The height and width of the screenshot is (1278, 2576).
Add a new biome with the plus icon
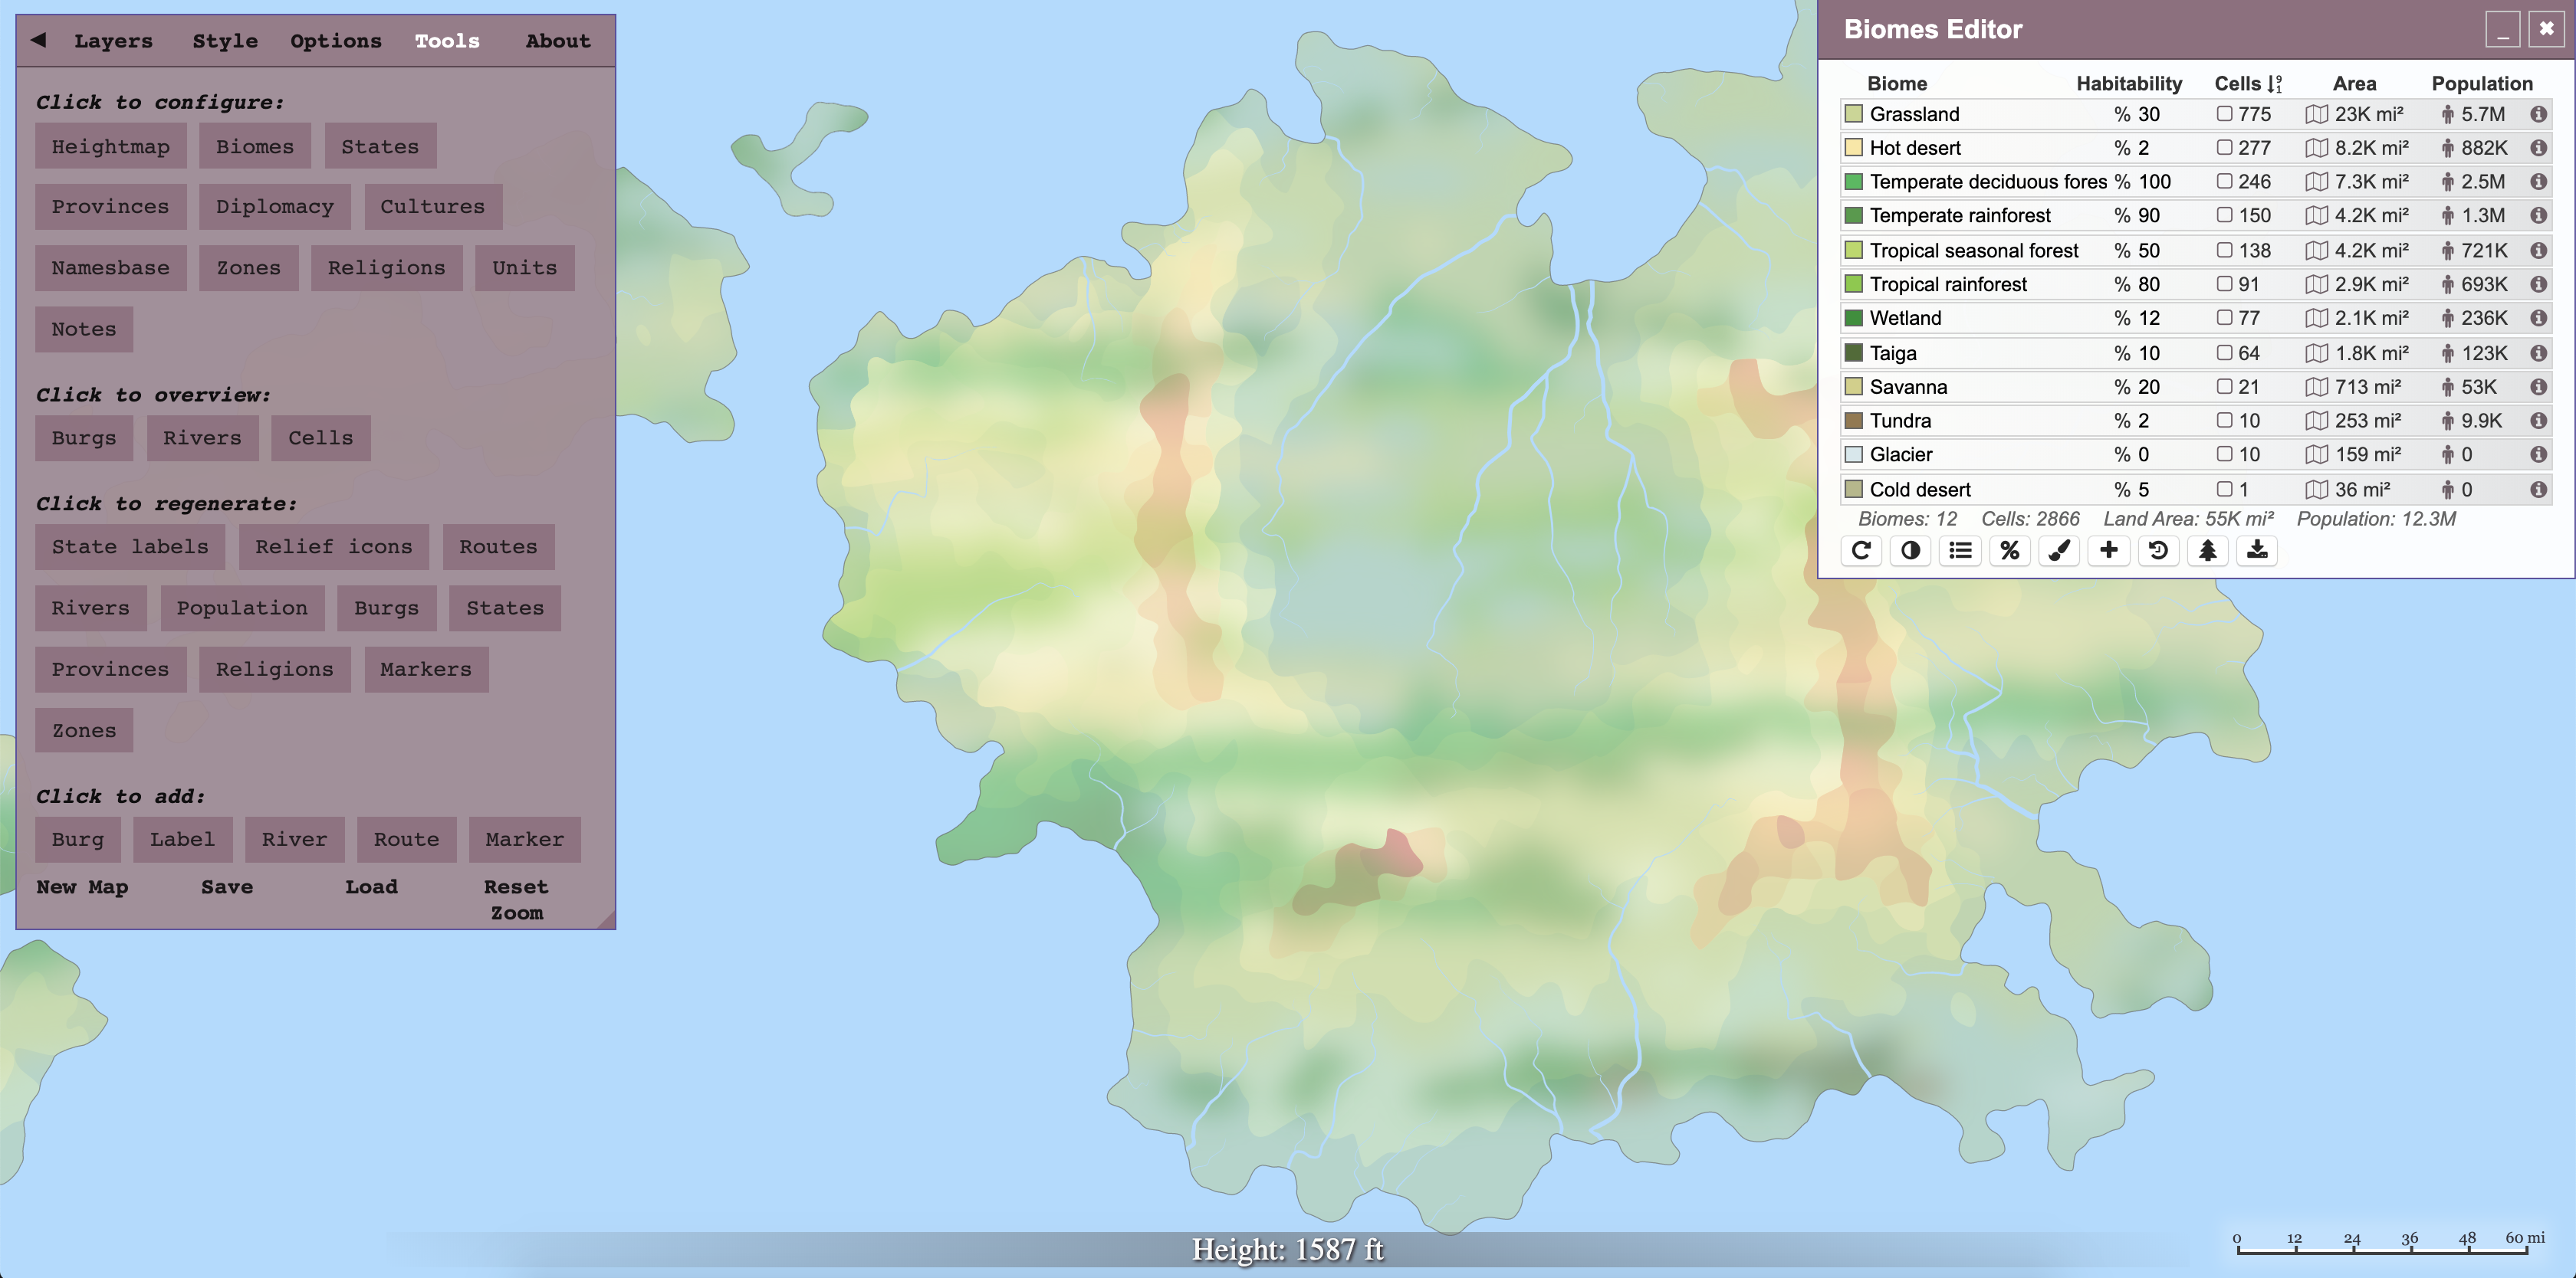point(2108,551)
